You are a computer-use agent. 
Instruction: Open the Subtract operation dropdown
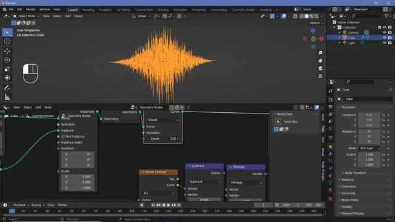point(204,182)
